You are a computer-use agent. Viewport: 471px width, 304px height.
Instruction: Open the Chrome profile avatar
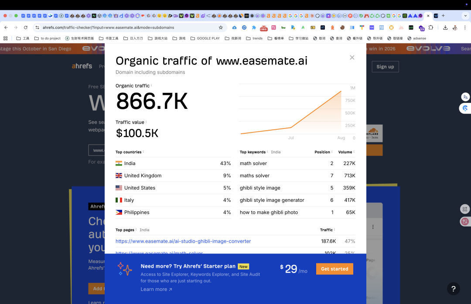pos(455,27)
